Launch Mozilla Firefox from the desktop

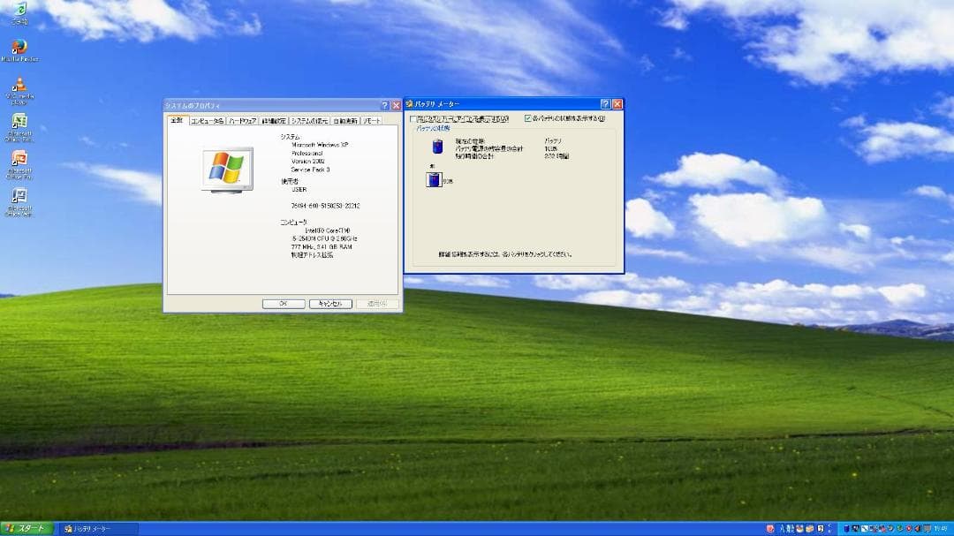(19, 50)
